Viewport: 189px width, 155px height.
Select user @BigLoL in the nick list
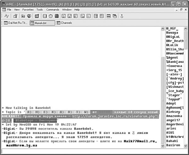[174, 36]
